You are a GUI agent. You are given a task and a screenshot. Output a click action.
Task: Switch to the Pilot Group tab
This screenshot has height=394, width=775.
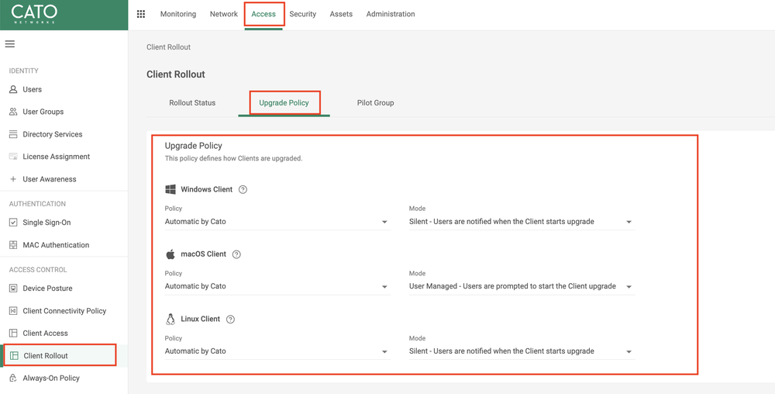[376, 103]
